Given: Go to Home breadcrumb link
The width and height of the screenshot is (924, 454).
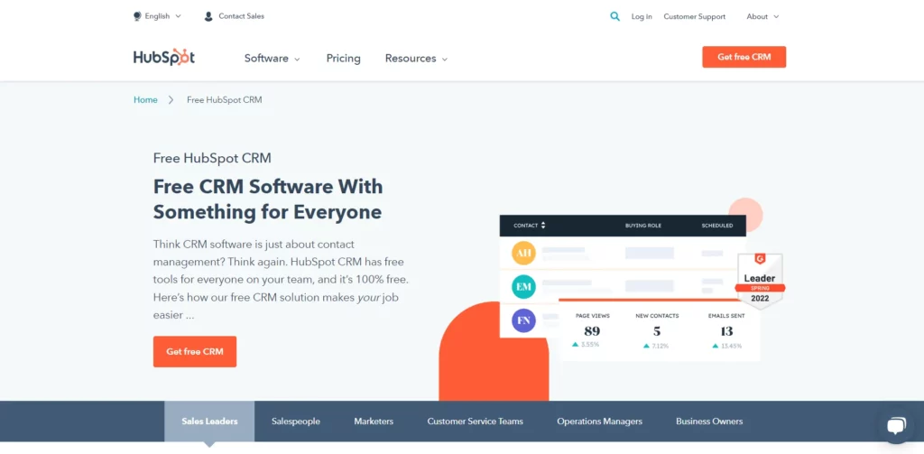Looking at the screenshot, I should (145, 99).
